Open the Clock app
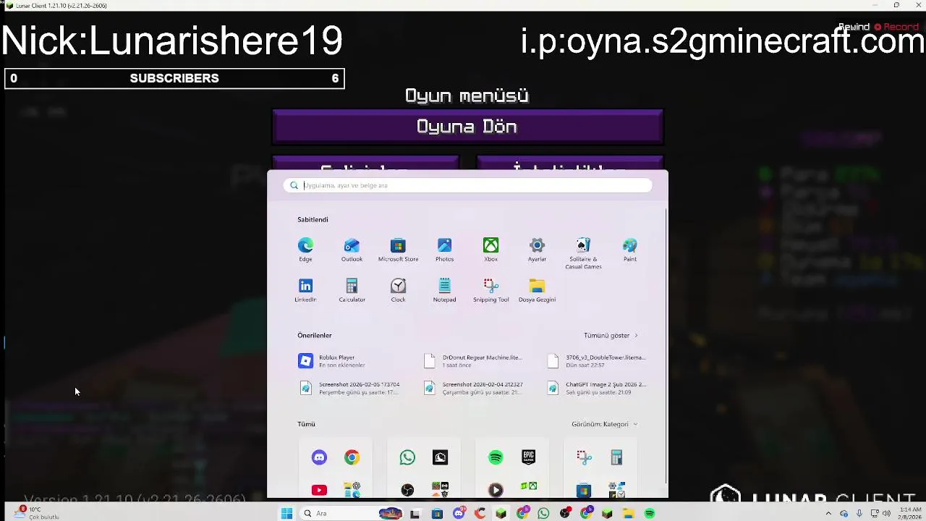This screenshot has width=926, height=521. point(398,290)
